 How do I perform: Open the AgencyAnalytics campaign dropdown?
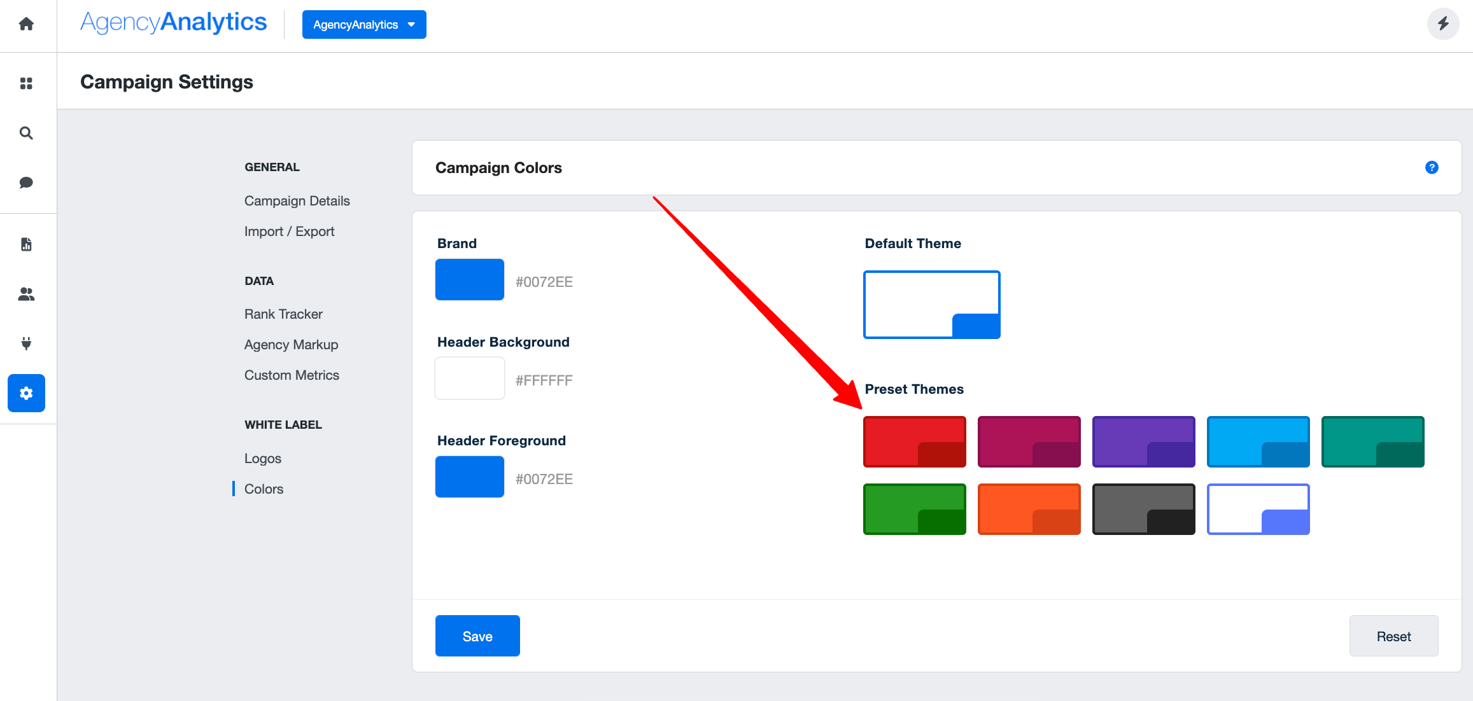(364, 25)
